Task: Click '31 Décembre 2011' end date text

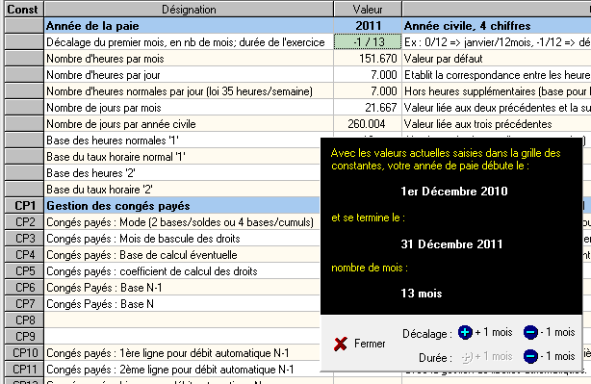Action: [x=451, y=244]
